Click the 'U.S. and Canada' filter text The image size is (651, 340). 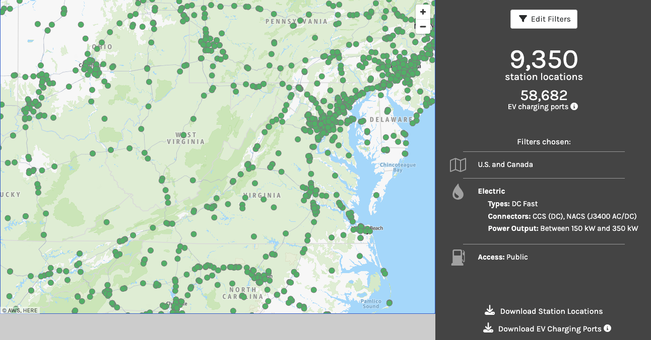tap(505, 164)
